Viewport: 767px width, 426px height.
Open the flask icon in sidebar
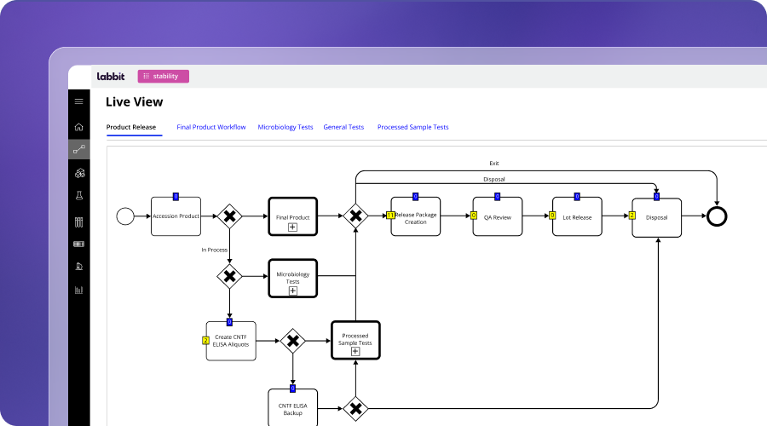pyautogui.click(x=78, y=196)
